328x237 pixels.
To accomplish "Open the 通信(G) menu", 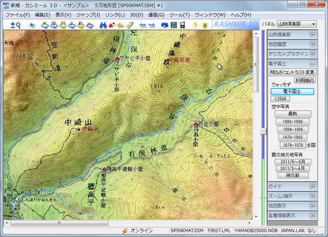I will (x=156, y=15).
